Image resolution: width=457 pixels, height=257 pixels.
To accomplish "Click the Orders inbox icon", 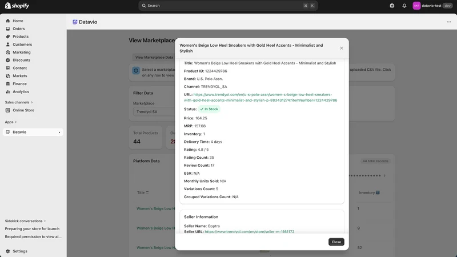I will (x=8, y=29).
